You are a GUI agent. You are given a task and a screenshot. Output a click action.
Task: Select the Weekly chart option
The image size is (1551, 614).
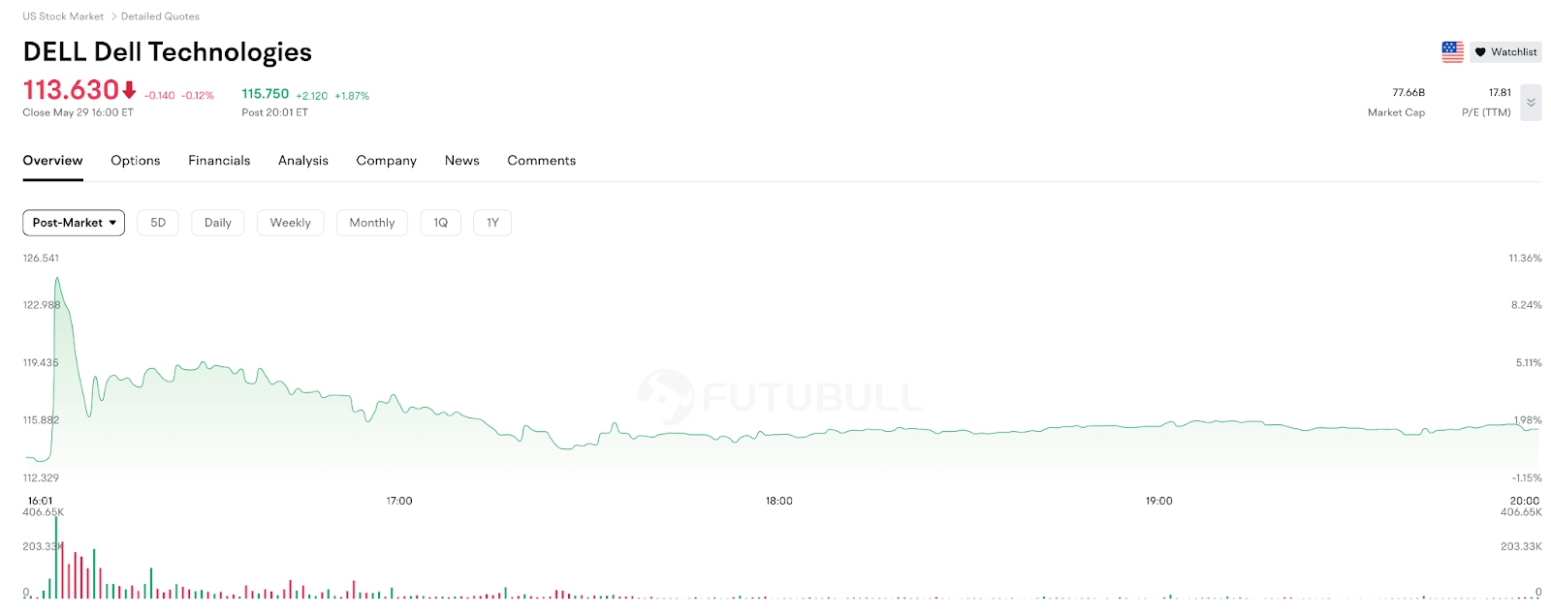290,223
